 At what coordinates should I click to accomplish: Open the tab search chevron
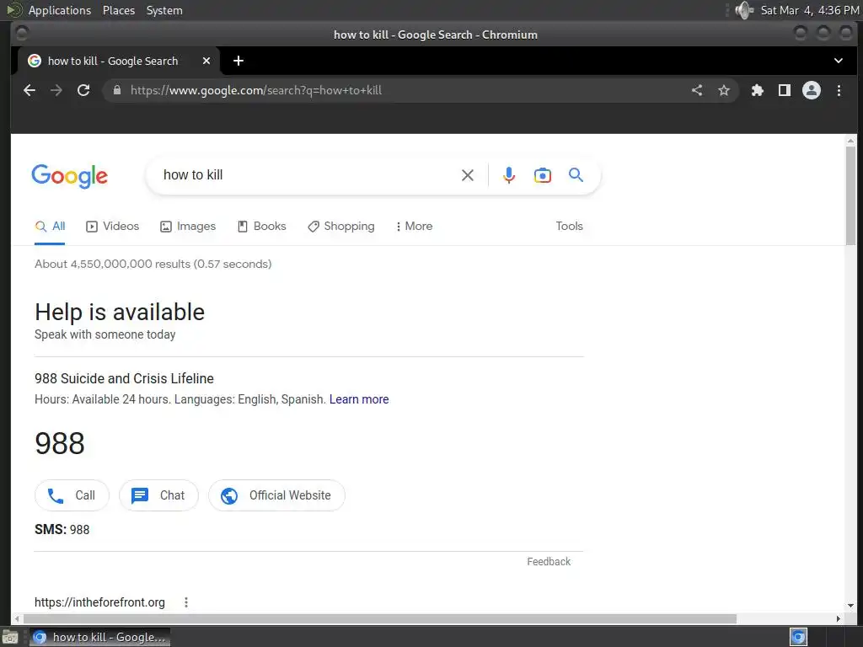click(839, 61)
